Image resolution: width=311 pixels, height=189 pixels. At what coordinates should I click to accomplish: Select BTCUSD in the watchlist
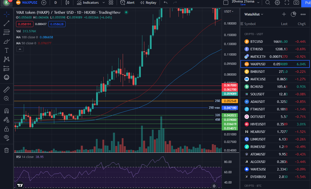pos(275,42)
